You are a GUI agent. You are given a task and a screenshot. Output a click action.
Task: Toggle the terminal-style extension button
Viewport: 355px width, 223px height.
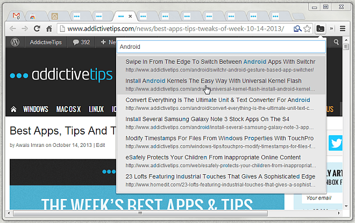coord(321,28)
